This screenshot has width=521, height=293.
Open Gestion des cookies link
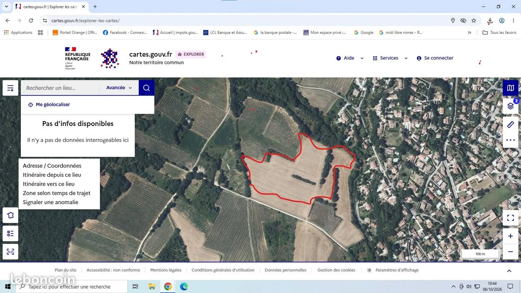(336, 270)
